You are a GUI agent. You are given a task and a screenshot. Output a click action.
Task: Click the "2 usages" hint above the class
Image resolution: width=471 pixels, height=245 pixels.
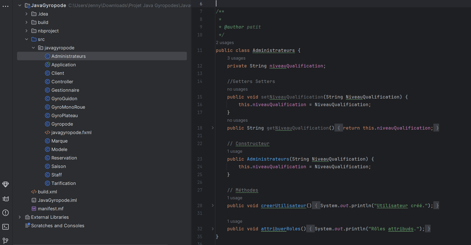[x=225, y=43]
